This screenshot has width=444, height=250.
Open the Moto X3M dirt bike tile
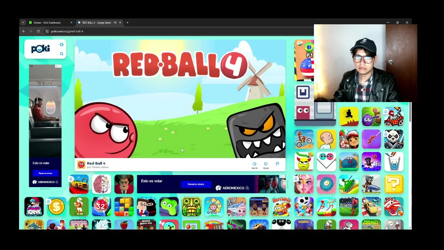click(x=304, y=139)
